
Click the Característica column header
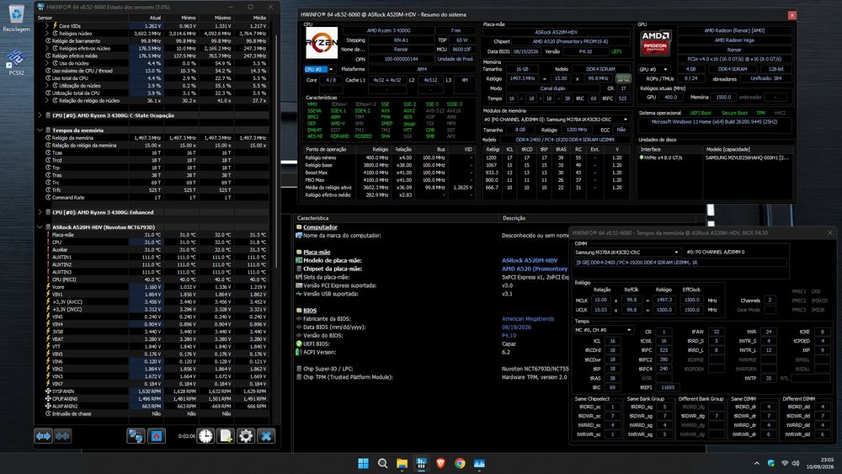click(x=312, y=218)
